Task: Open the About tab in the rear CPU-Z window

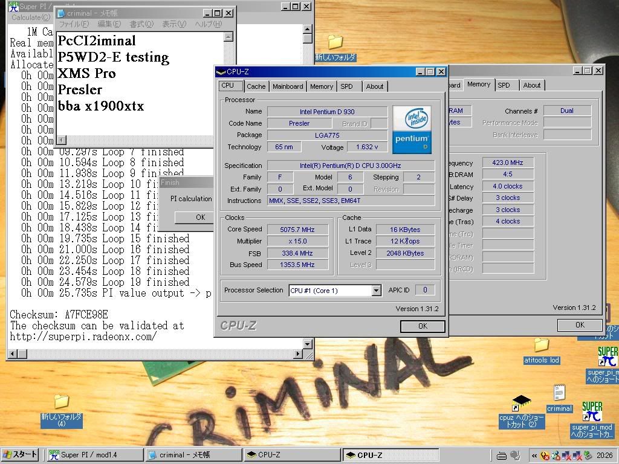Action: tap(532, 85)
